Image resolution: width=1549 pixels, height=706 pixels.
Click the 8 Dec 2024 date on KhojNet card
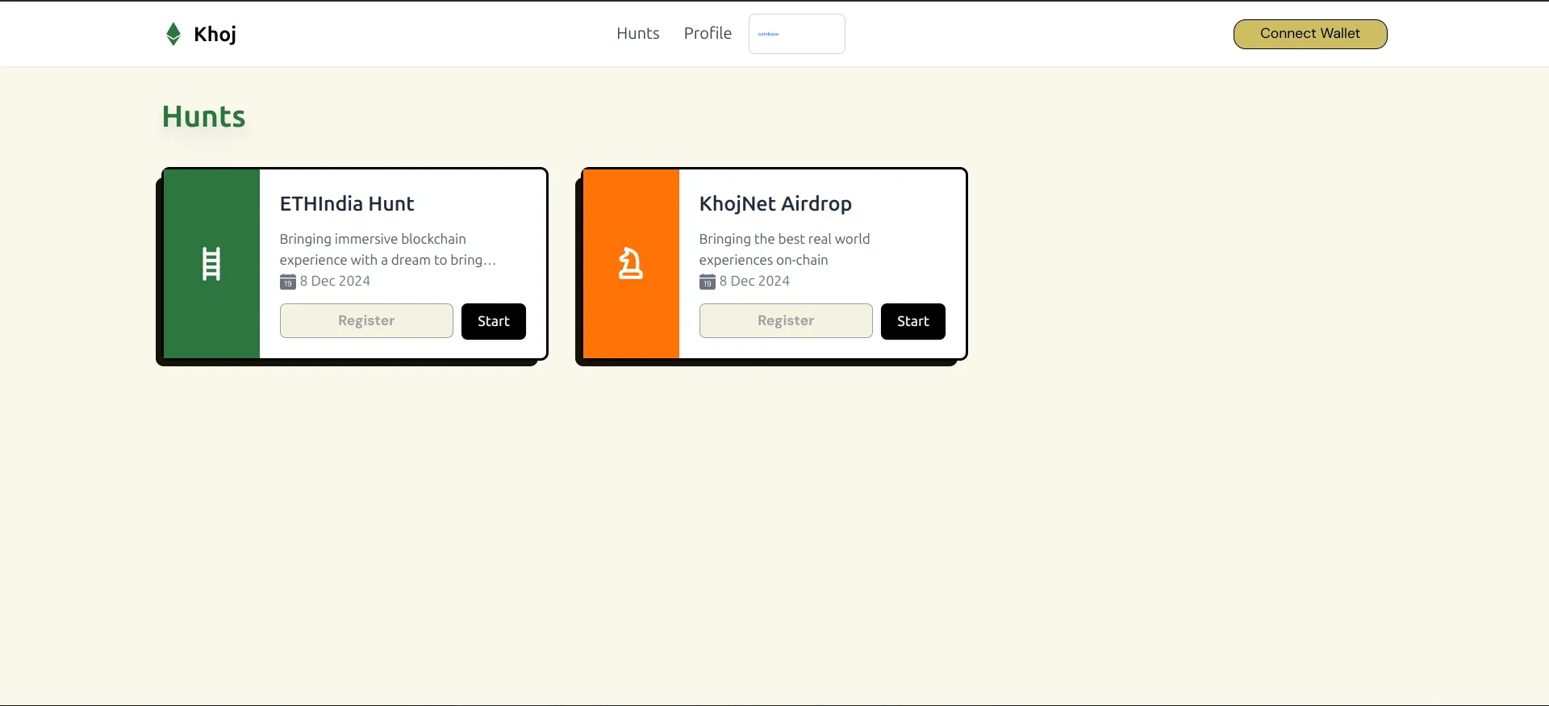pos(754,281)
